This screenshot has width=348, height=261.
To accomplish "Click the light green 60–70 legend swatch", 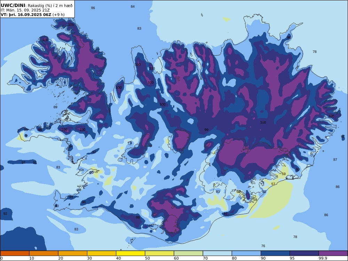I will 188,253.
